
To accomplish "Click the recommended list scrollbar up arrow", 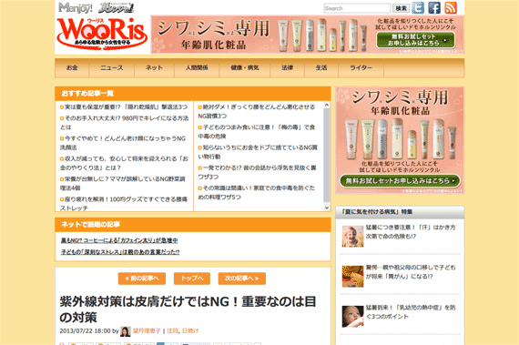I will [327, 105].
